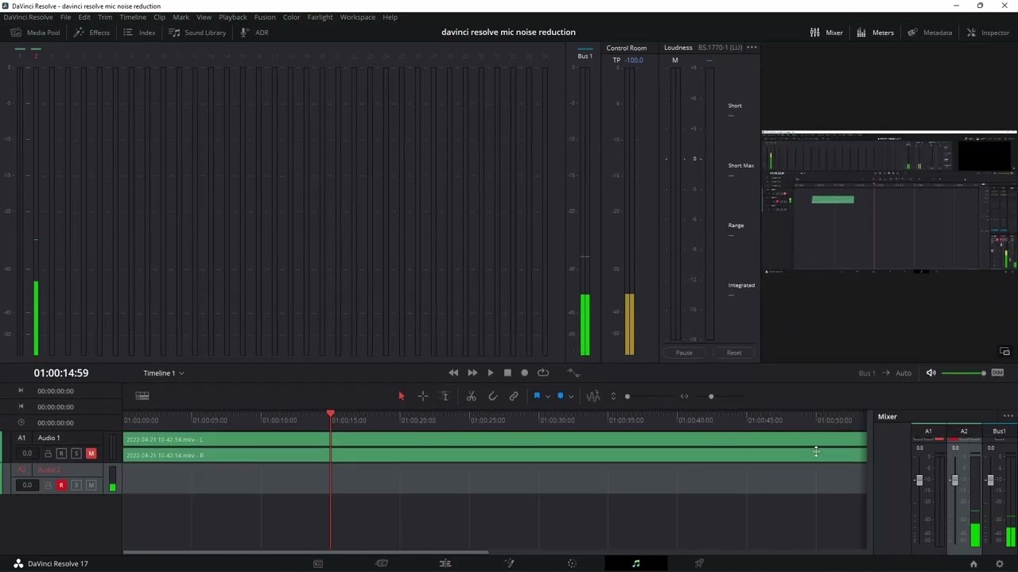Open the Edit page icon
The width and height of the screenshot is (1018, 572).
point(445,563)
